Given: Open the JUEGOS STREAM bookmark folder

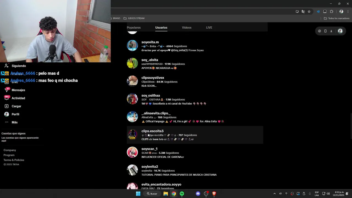Looking at the screenshot, I should coord(134,18).
